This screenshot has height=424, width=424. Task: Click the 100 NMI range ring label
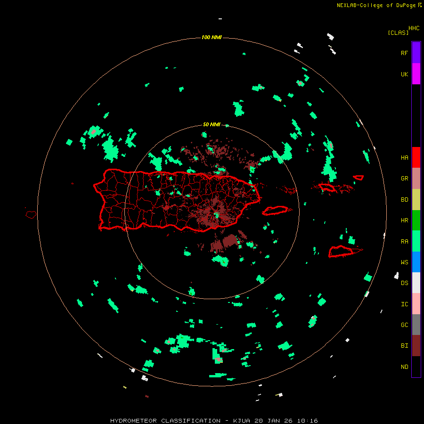tap(212, 37)
